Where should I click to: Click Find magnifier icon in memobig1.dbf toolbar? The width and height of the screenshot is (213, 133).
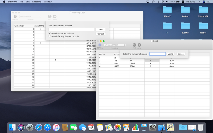tap(50, 16)
